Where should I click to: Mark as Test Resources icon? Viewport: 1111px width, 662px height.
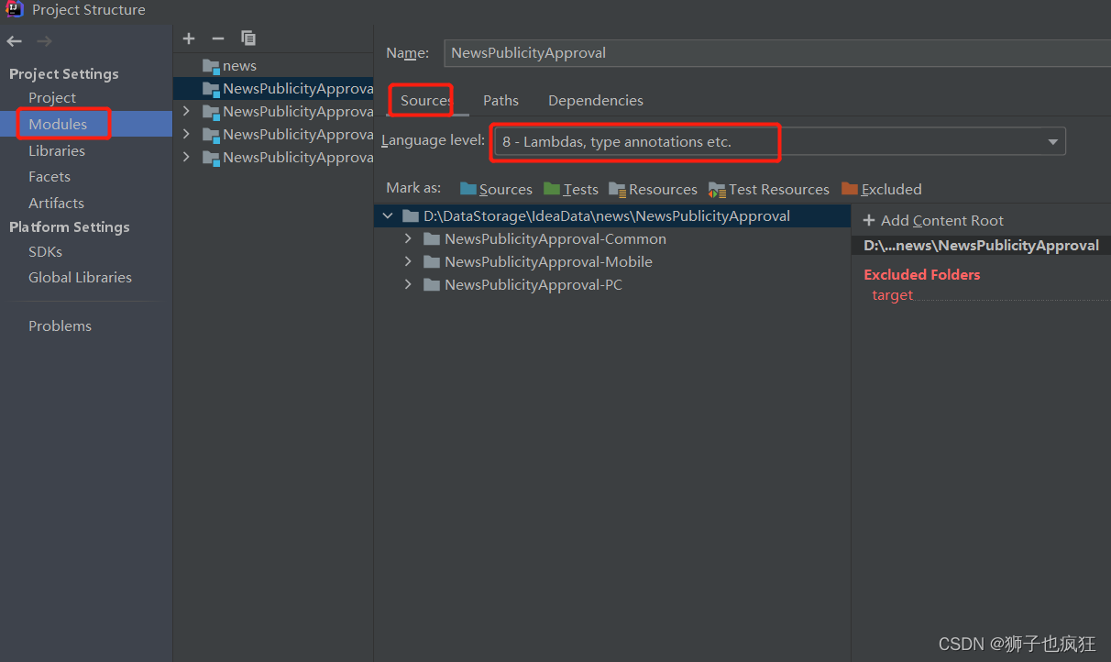pyautogui.click(x=717, y=190)
